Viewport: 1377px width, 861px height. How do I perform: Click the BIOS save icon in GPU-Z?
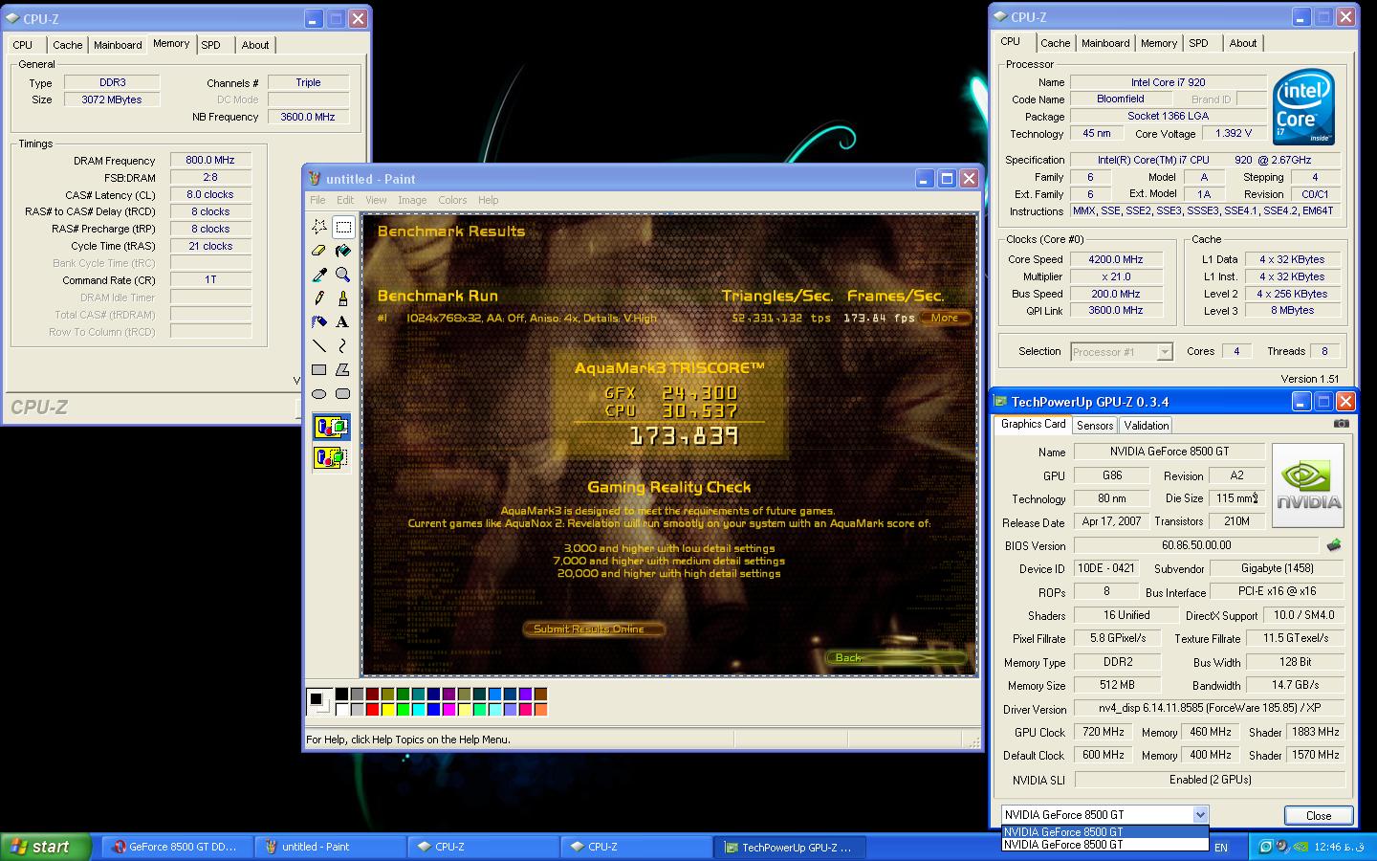click(x=1334, y=545)
